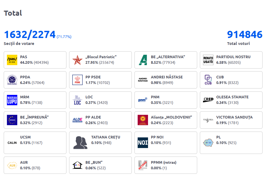
Task: Click the PSDE rose logo
Action: coord(77,80)
